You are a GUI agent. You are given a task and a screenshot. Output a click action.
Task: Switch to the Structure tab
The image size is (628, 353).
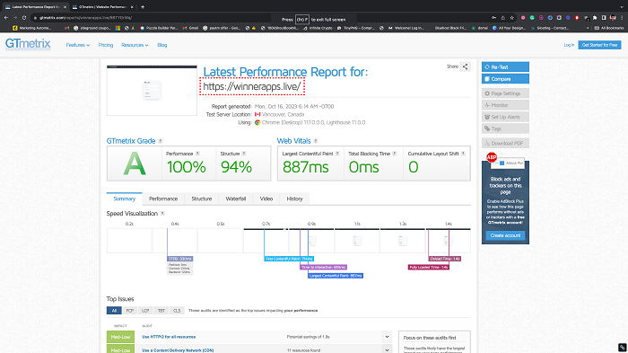coord(202,199)
